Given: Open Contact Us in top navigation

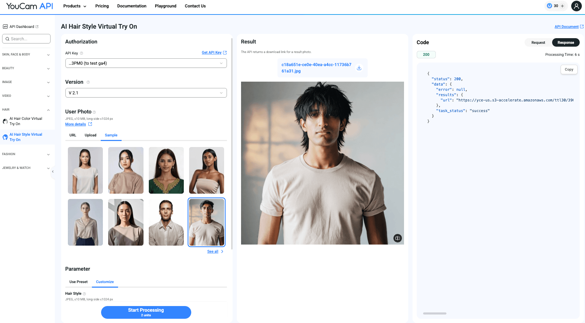Looking at the screenshot, I should point(195,6).
